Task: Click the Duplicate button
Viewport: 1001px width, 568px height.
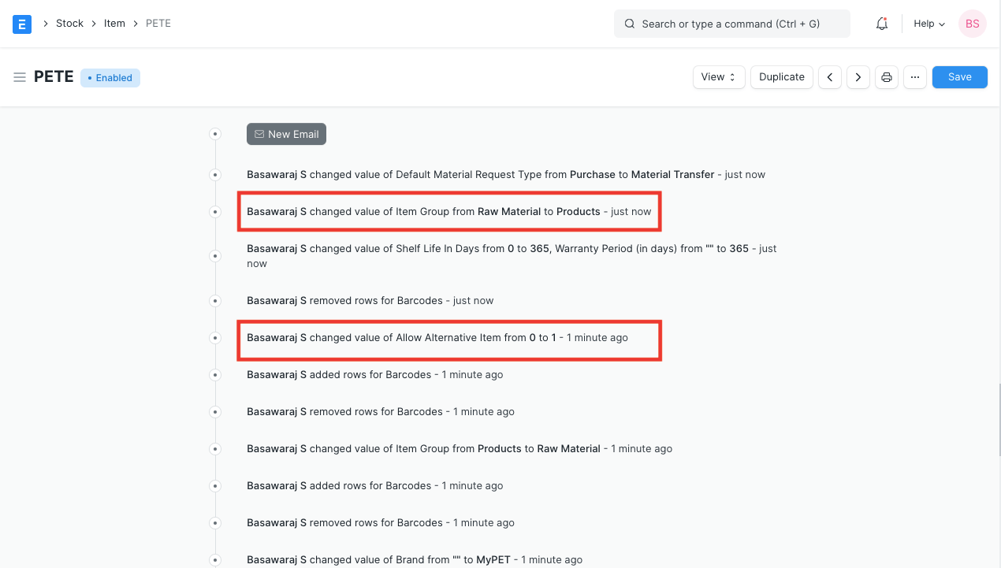Action: [x=781, y=77]
